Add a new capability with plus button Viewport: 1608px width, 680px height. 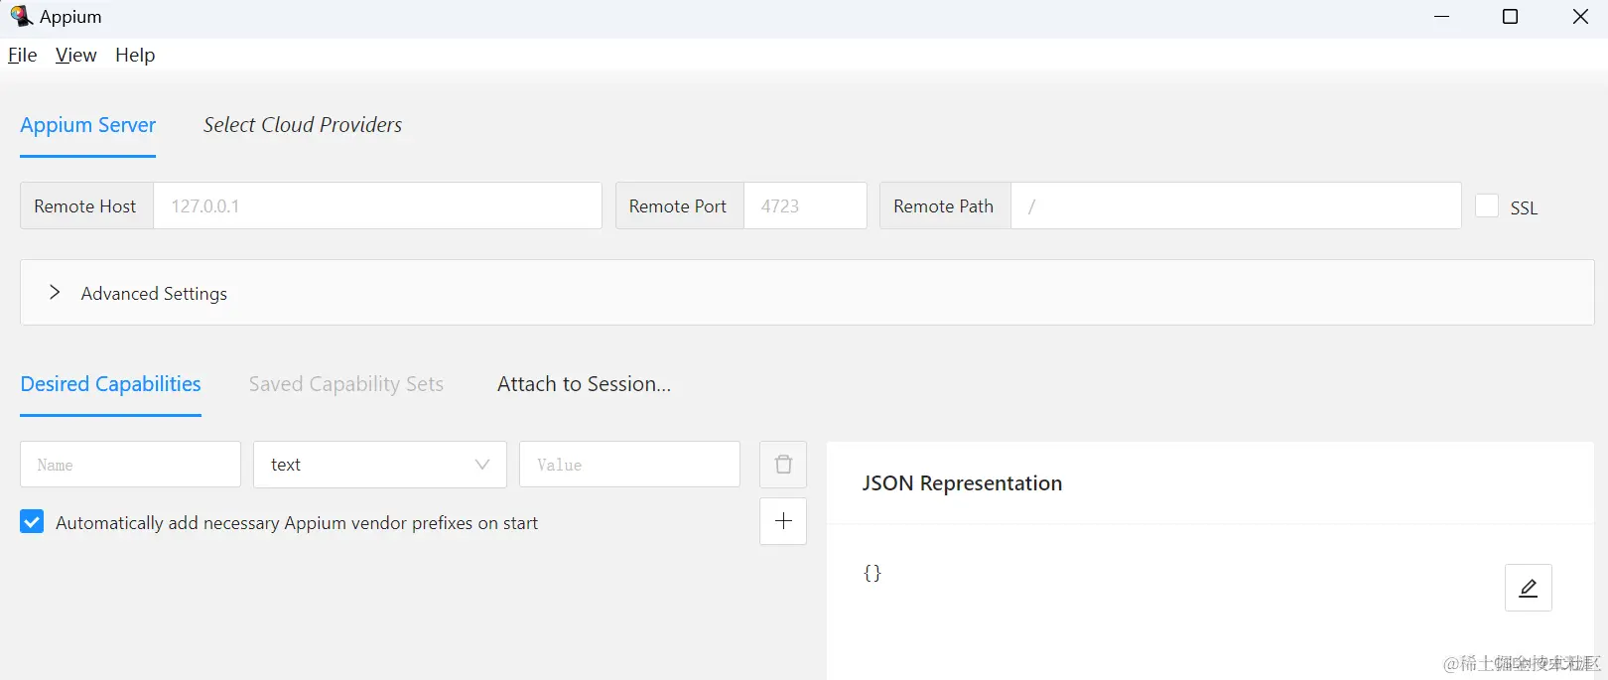[783, 521]
